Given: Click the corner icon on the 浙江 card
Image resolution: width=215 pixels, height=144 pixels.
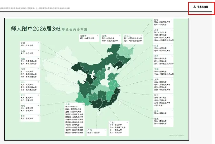Looking at the screenshot, I should (172, 95).
